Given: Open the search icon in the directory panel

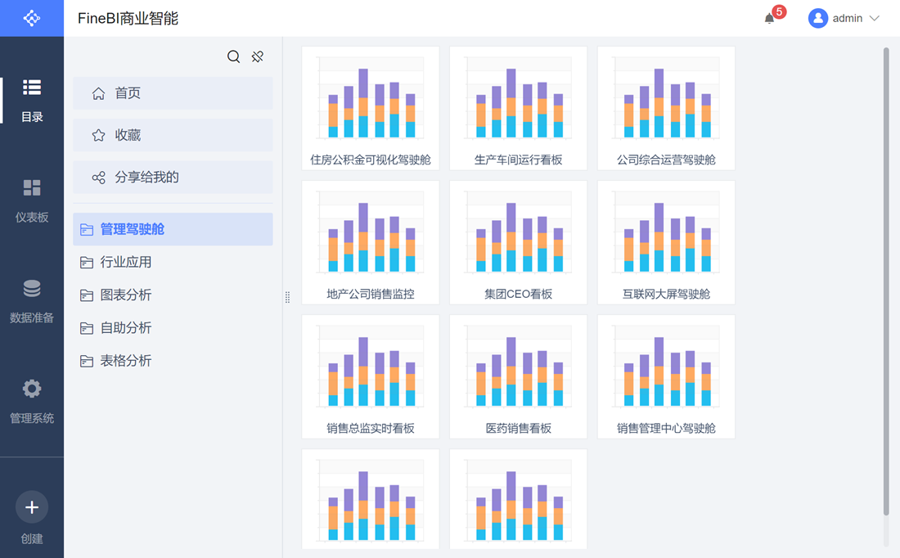Looking at the screenshot, I should [x=233, y=56].
